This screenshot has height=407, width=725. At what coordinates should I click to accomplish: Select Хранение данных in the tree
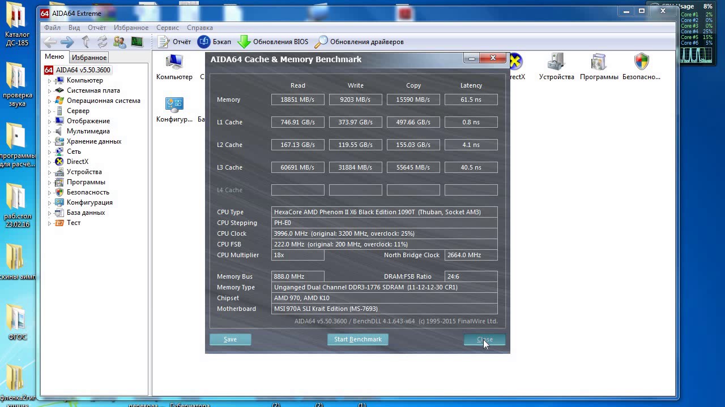coord(93,141)
